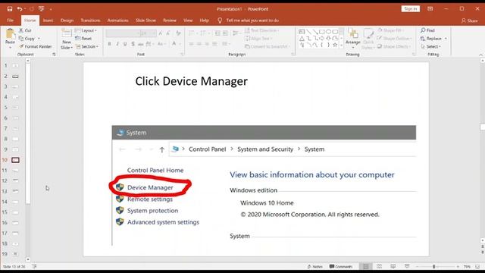Open Tell me what you want to do
The width and height of the screenshot is (485, 273).
click(x=249, y=20)
